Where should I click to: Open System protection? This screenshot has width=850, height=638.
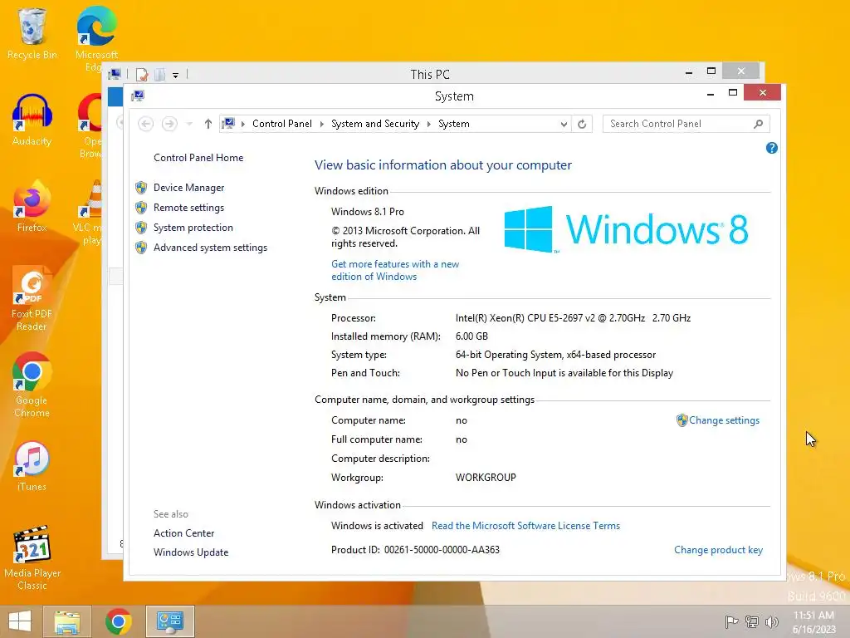coord(193,228)
